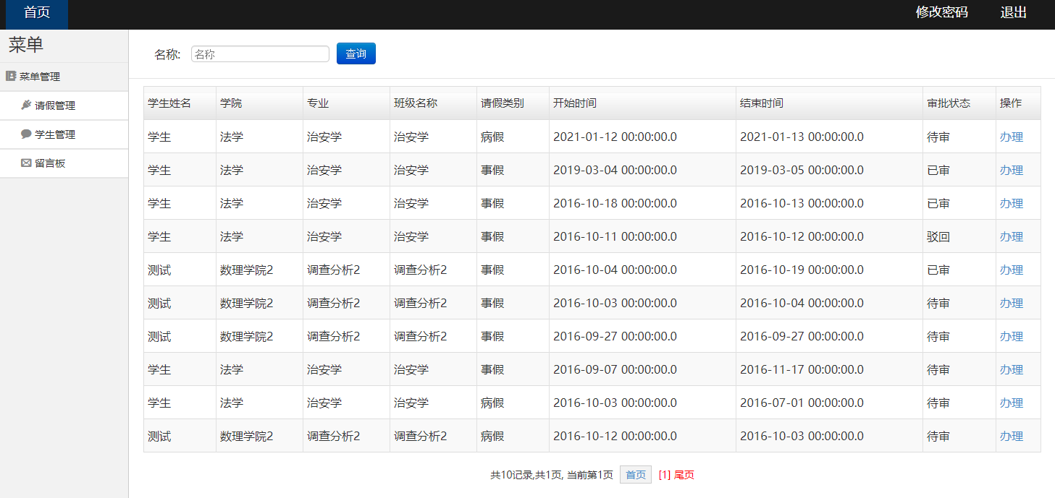Viewport: 1055px width, 498px height.
Task: Select page [1] in pagination
Action: coord(665,475)
